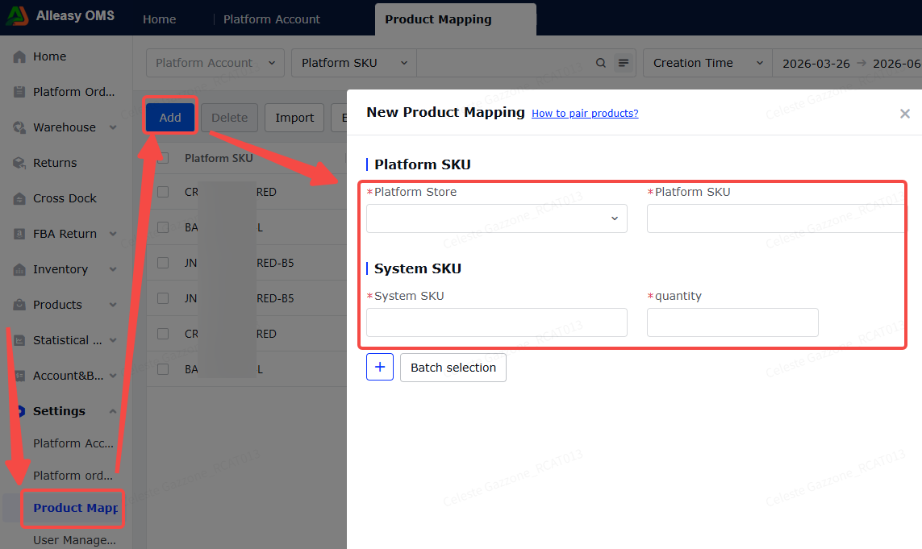Click the Import button

tap(294, 118)
